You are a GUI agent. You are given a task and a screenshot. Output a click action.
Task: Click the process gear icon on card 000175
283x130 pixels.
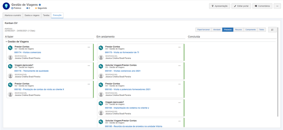(x=101, y=48)
